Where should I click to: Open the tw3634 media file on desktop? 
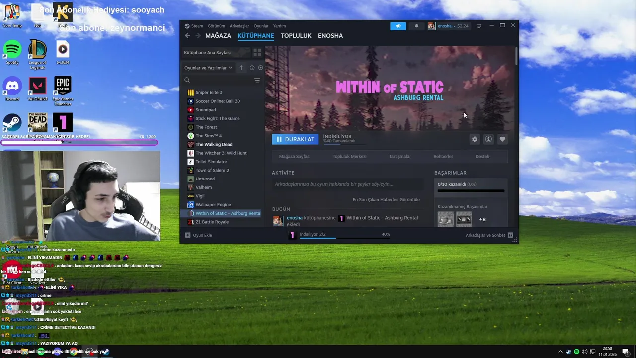63,52
